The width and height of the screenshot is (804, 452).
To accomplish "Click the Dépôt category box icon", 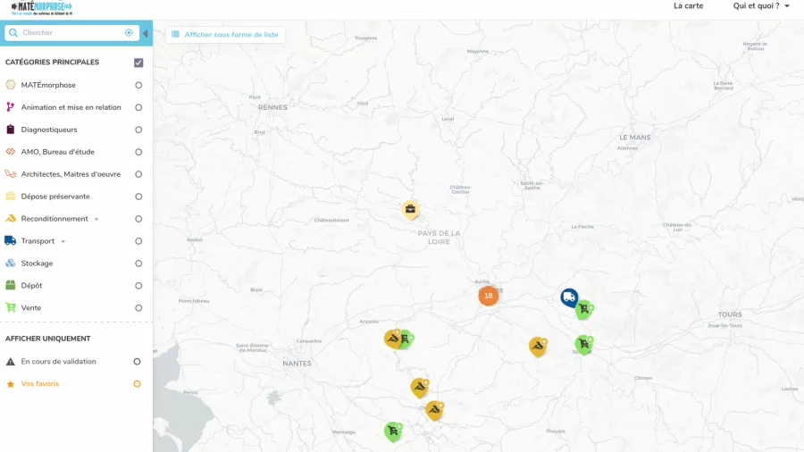I will [x=11, y=286].
